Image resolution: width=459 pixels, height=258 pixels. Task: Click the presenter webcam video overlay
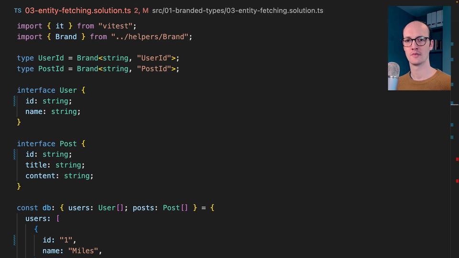pos(419,48)
